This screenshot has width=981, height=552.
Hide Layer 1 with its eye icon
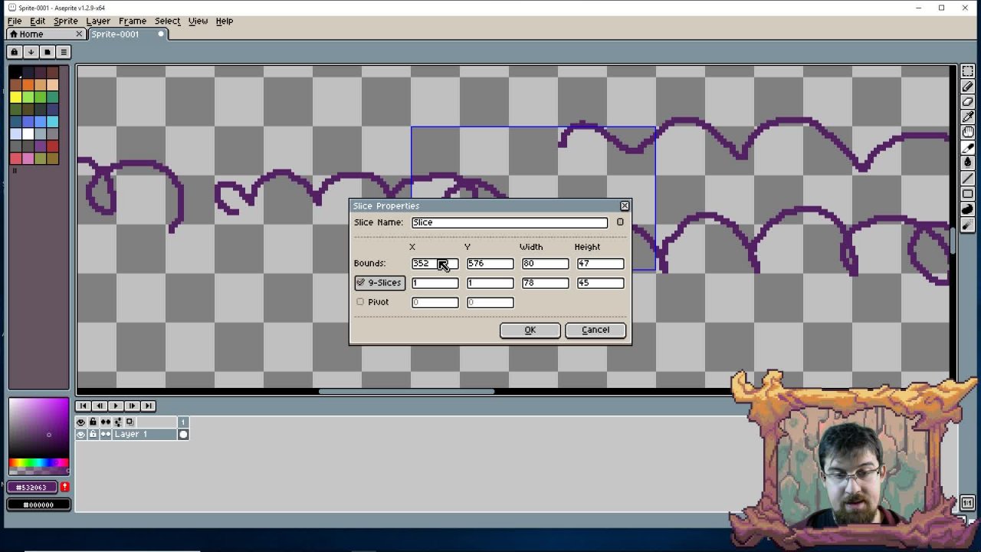tap(80, 434)
